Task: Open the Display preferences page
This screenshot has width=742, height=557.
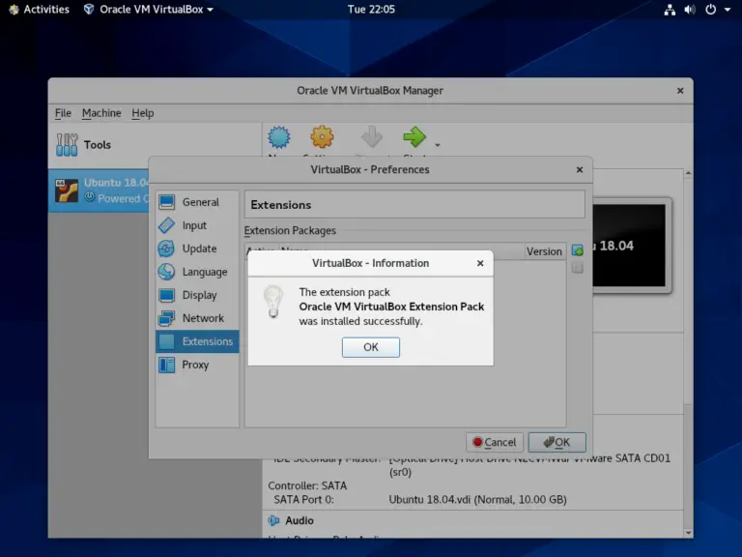Action: (x=197, y=295)
